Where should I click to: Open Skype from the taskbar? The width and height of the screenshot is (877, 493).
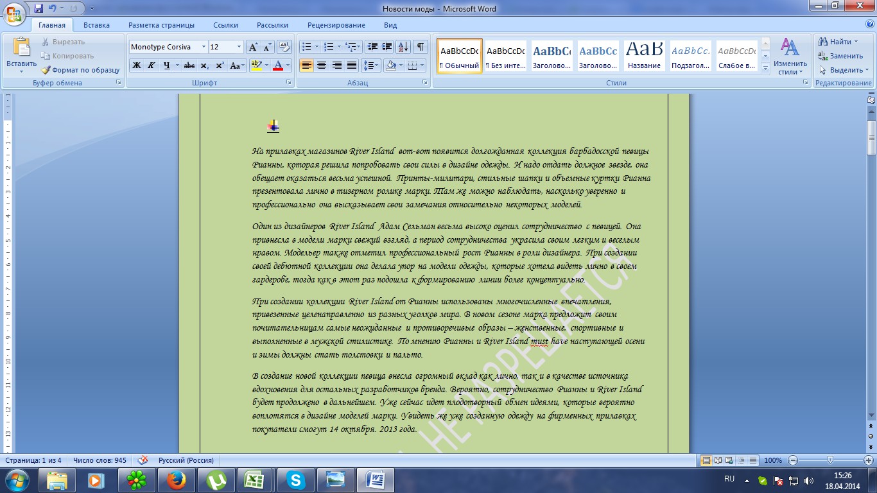295,480
